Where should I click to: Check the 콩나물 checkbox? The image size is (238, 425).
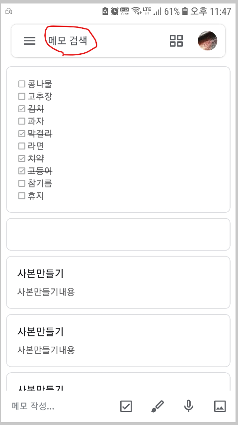(21, 84)
